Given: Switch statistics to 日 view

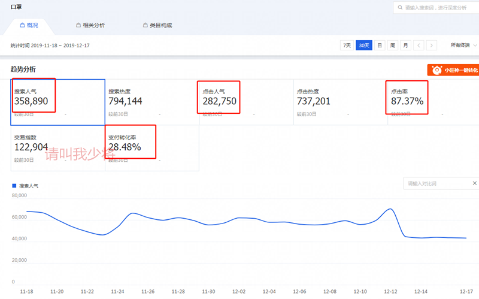Looking at the screenshot, I should tap(380, 46).
